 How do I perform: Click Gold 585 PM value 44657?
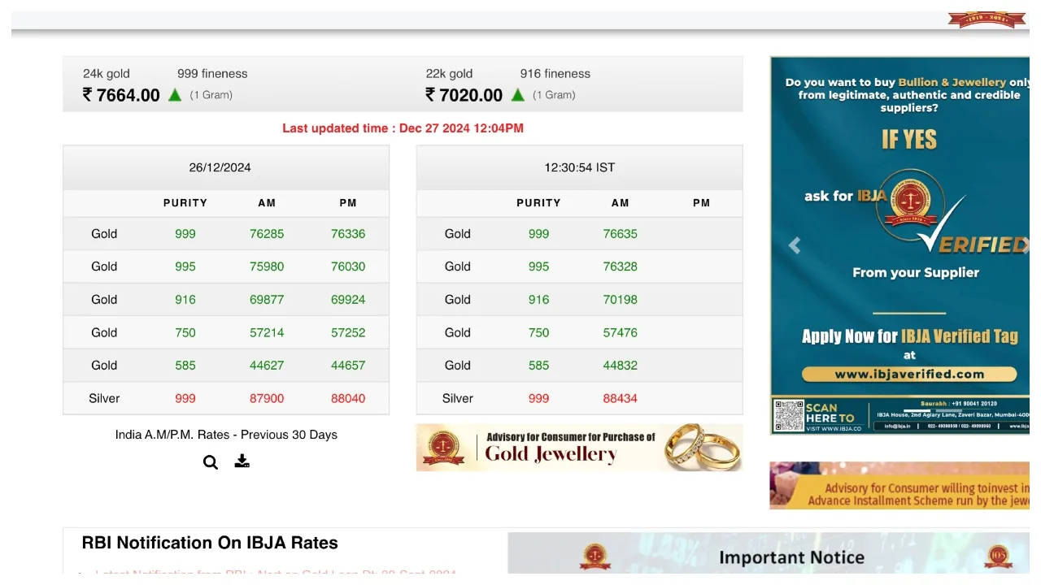click(348, 366)
